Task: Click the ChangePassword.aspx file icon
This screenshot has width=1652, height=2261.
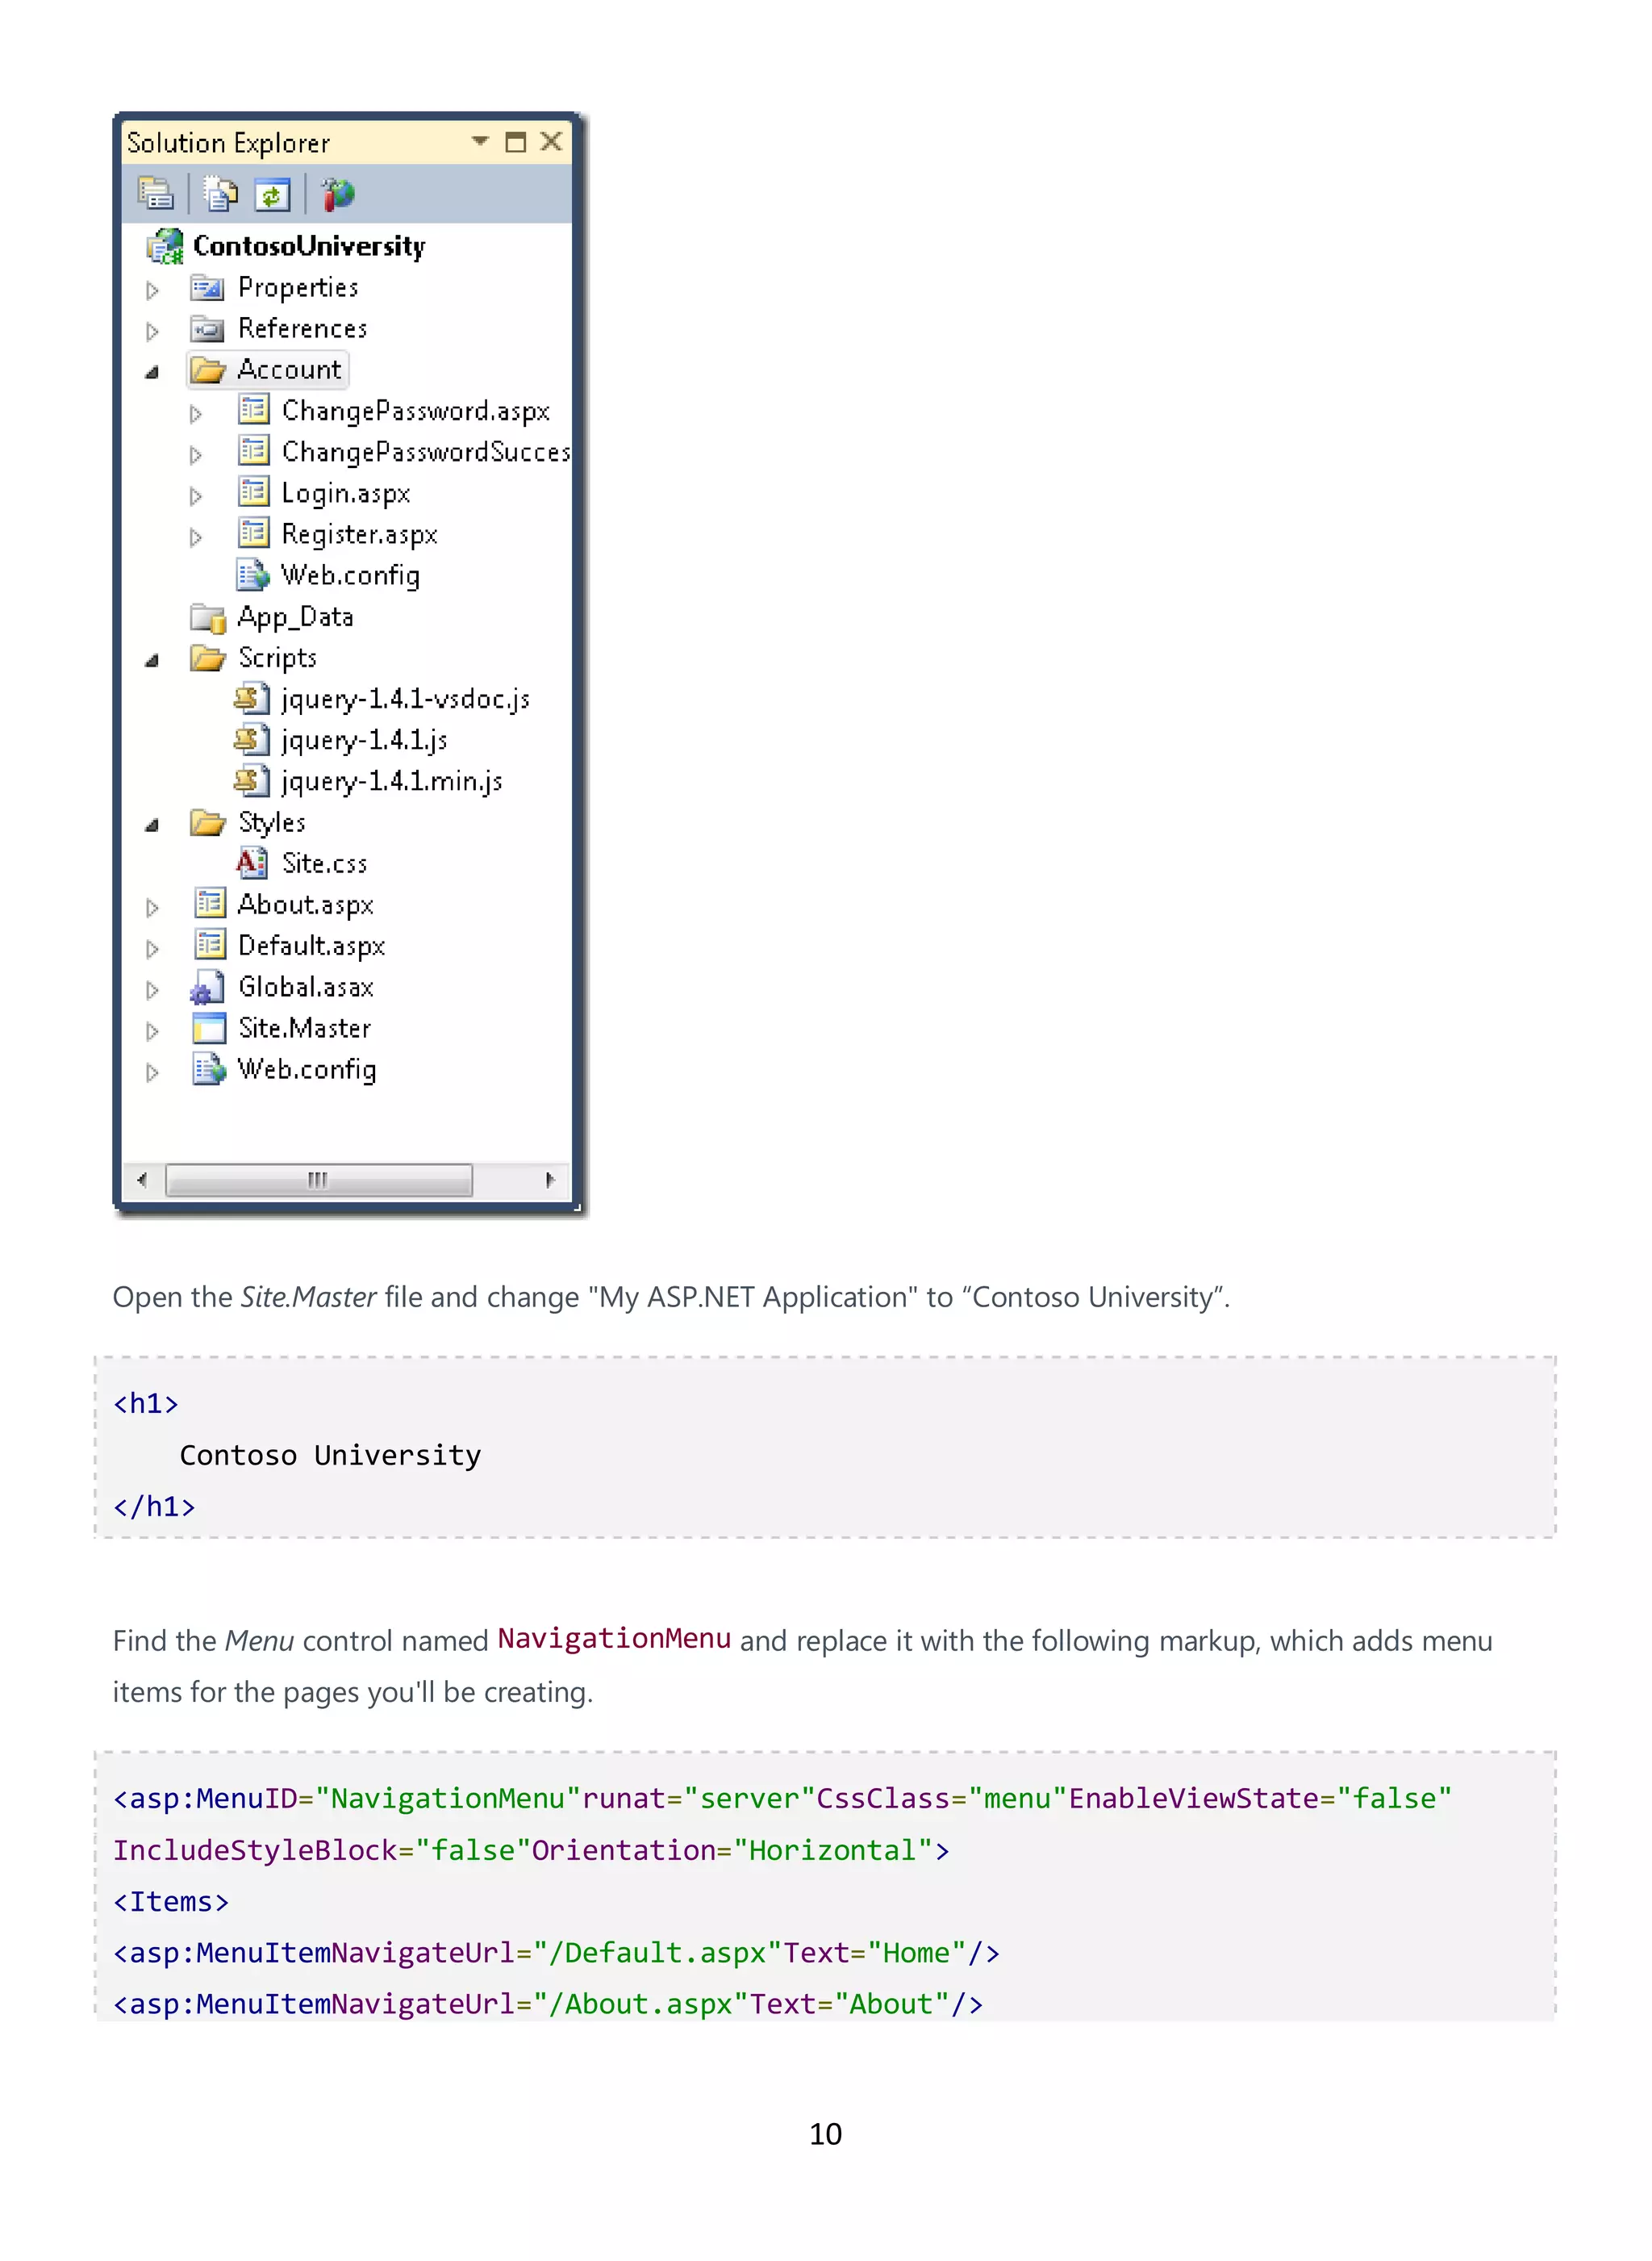Action: click(254, 409)
